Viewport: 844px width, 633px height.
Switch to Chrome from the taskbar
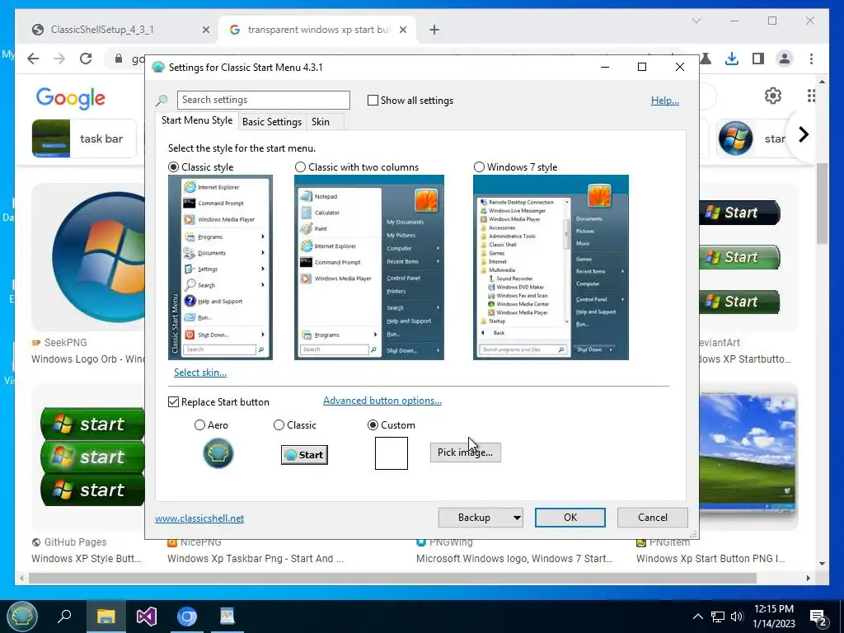coord(187,616)
